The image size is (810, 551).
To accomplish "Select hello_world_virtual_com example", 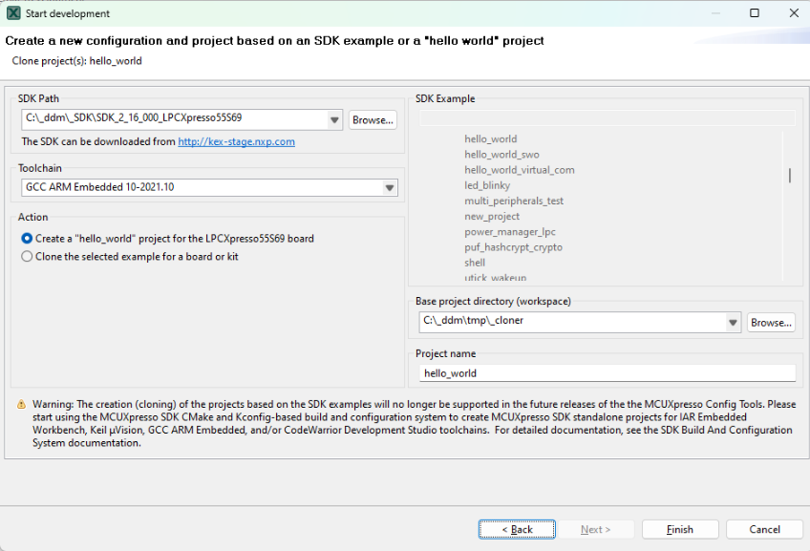I will coord(520,170).
